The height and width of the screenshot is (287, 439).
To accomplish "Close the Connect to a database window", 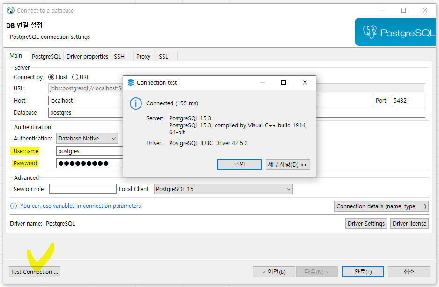I will (x=425, y=10).
